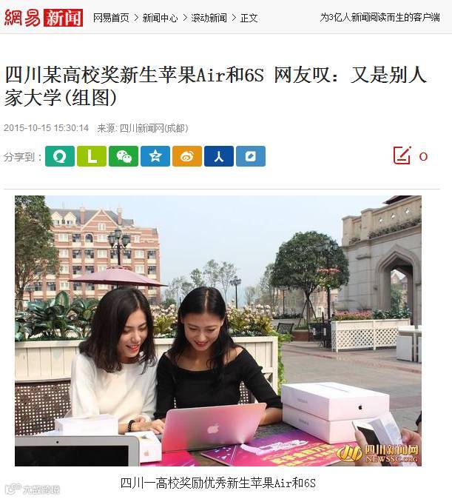Click the 网易 logo

click(x=22, y=18)
